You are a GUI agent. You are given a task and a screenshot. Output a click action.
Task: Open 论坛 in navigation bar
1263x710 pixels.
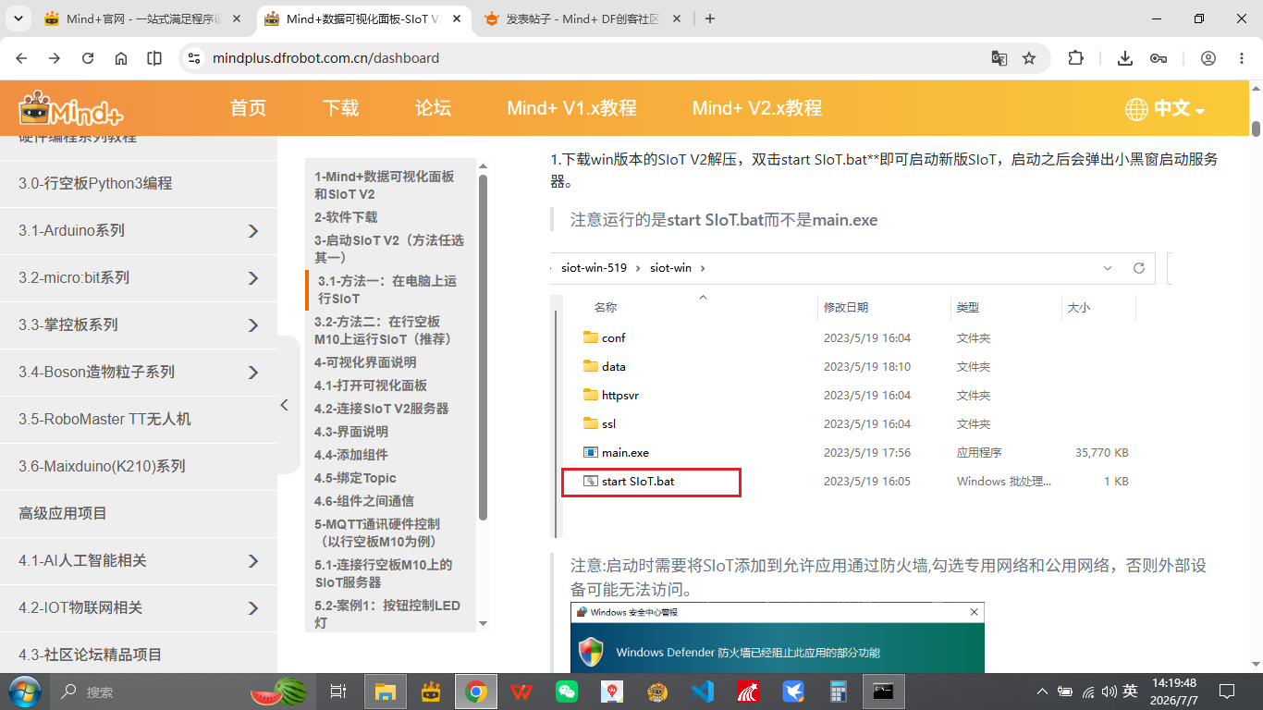(x=433, y=108)
